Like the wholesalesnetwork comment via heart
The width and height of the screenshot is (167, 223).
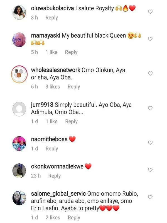[x=150, y=73]
